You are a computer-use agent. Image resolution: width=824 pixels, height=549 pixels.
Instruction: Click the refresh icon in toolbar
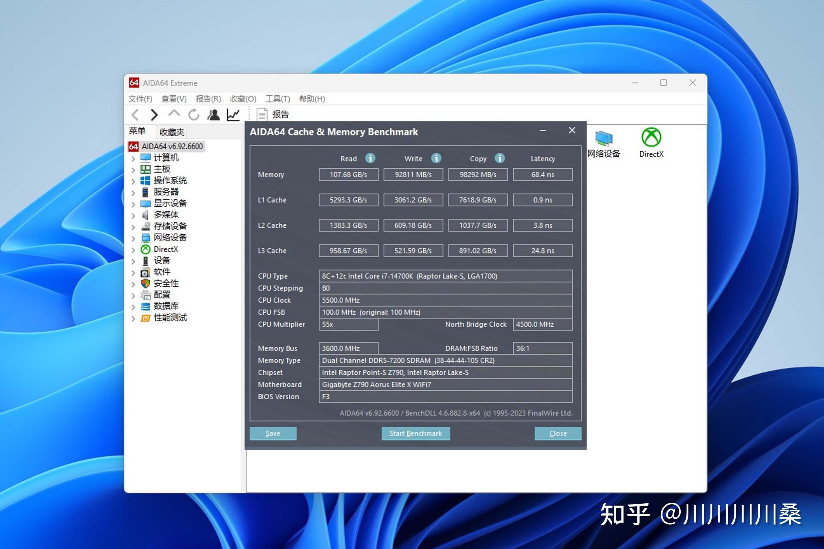194,115
